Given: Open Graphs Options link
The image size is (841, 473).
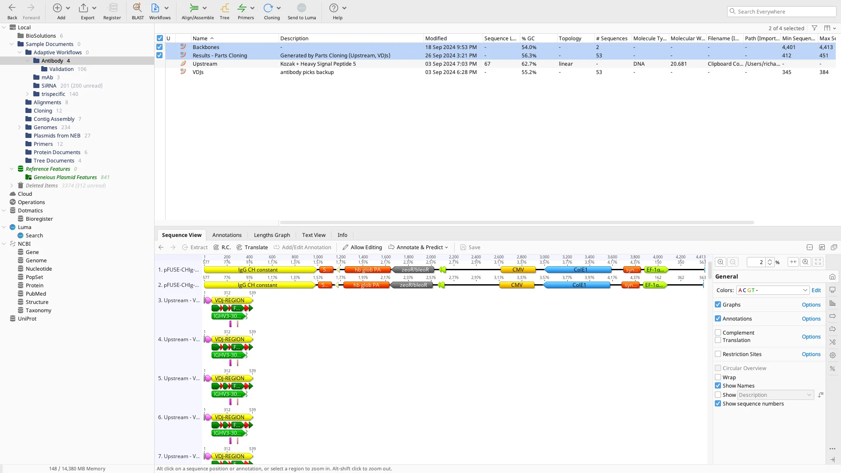Looking at the screenshot, I should pyautogui.click(x=811, y=304).
